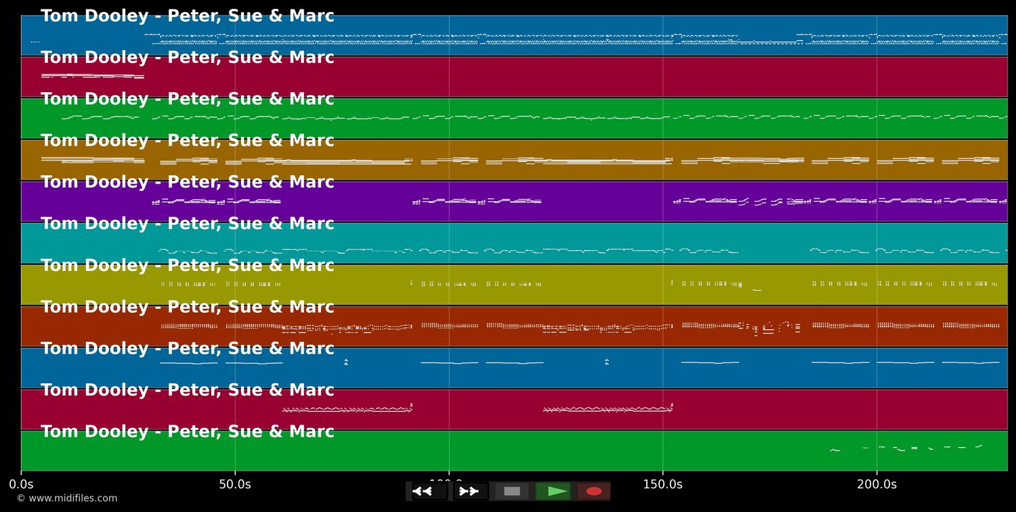The image size is (1016, 512).
Task: Click the rewind button in playback controls
Action: tap(429, 491)
